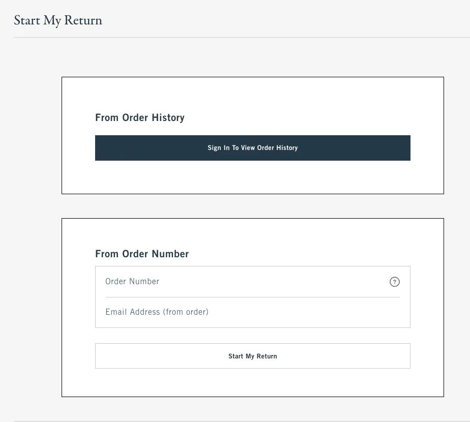This screenshot has height=422, width=470.
Task: Click the From Order Number heading
Action: coord(142,254)
